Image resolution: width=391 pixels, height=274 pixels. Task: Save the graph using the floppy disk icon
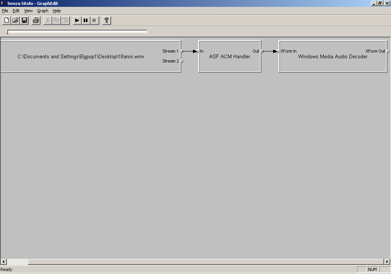point(24,21)
